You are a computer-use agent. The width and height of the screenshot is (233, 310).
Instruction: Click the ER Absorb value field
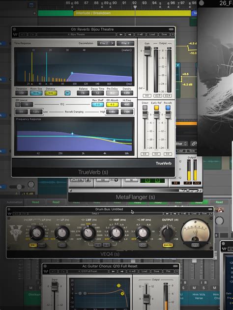click(112, 104)
